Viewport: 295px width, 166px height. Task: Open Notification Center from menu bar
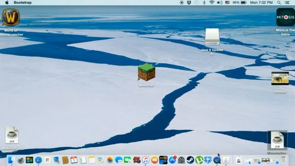point(287,3)
